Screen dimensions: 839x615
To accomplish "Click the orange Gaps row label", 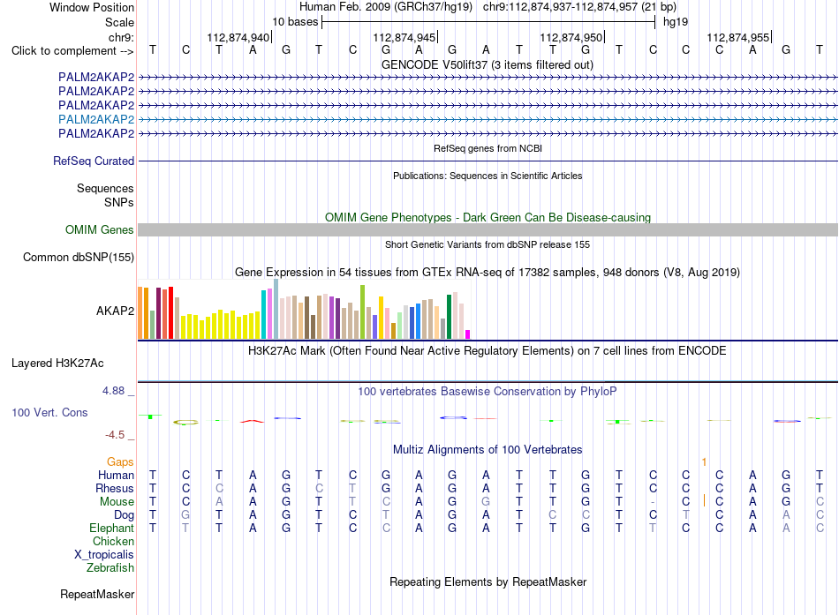I will [120, 461].
